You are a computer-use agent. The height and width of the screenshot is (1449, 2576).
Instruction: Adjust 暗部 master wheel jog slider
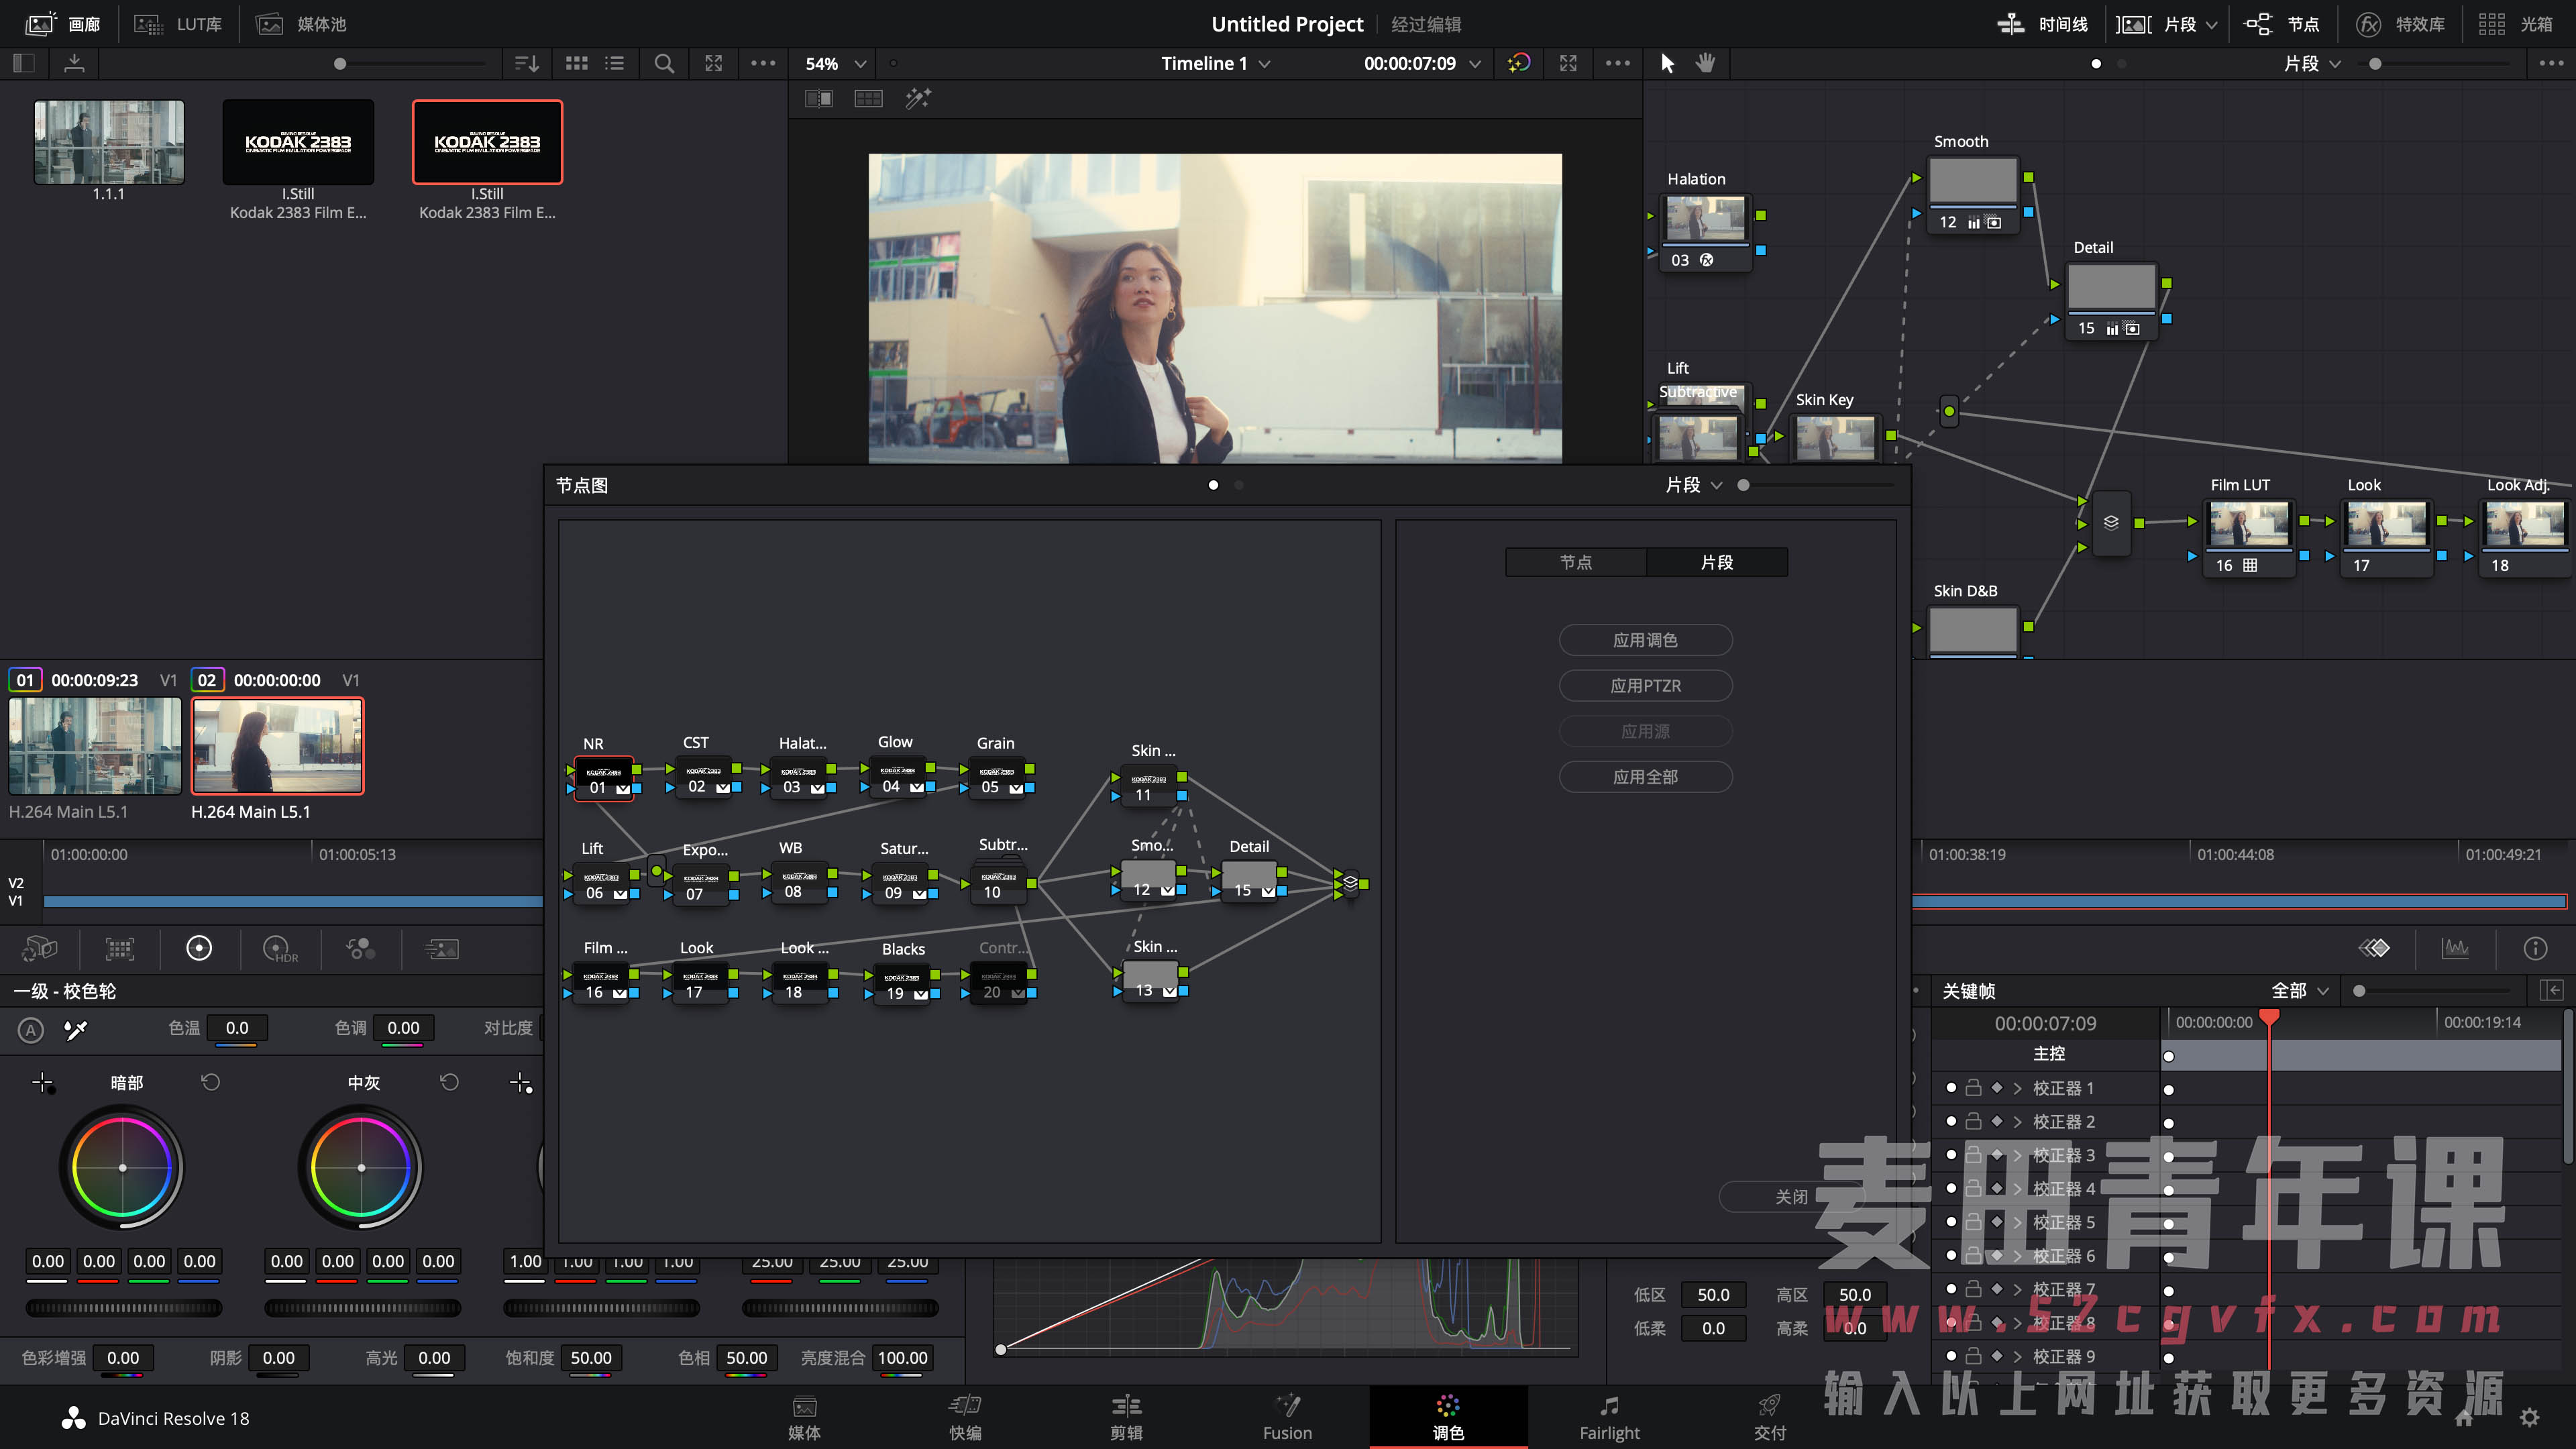(123, 1308)
